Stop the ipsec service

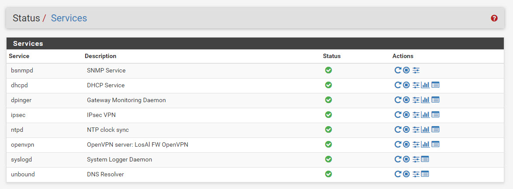tap(406, 114)
